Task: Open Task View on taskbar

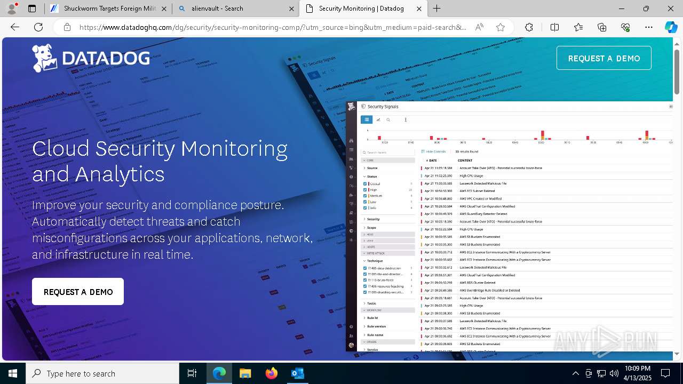Action: (x=192, y=373)
